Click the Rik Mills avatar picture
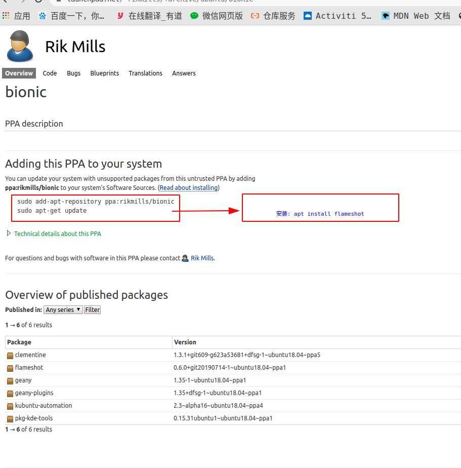The image size is (461, 468). pos(20,46)
